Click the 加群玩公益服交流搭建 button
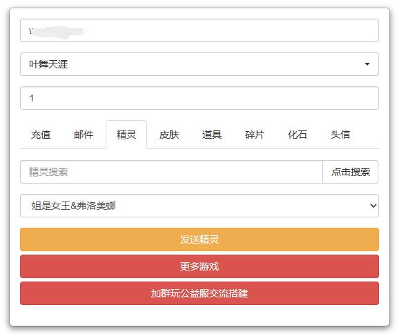This screenshot has width=397, height=334. (x=200, y=293)
